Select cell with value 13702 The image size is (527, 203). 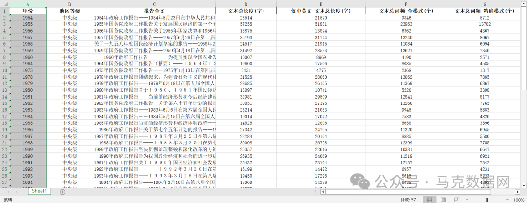click(485, 24)
